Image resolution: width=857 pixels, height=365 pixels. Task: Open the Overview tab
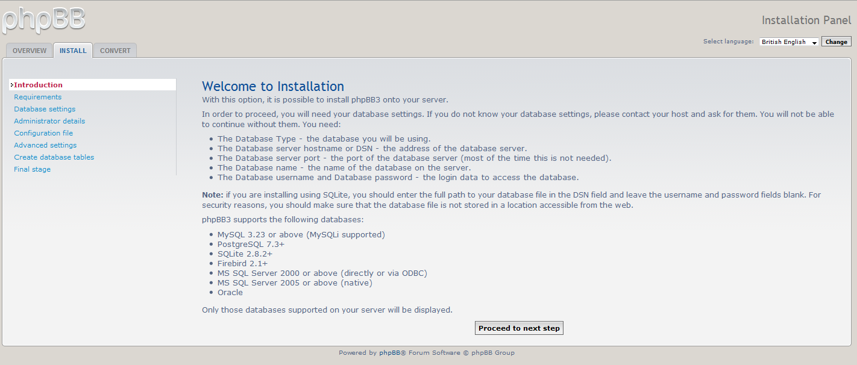click(30, 51)
